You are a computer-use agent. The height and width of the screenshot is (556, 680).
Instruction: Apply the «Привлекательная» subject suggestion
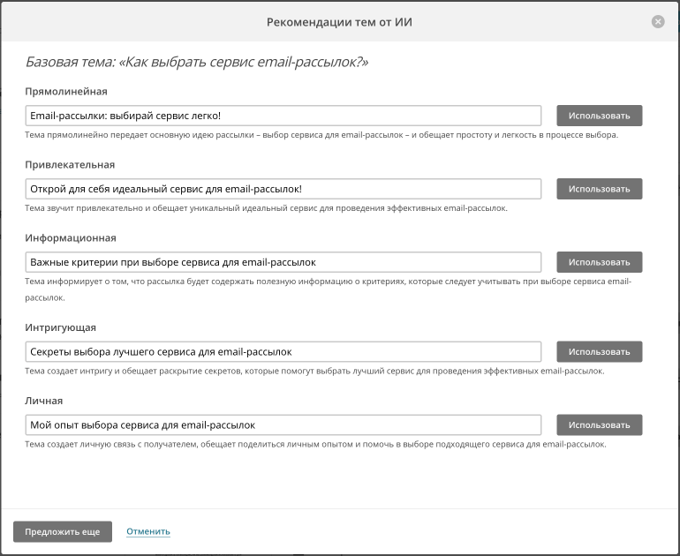(x=599, y=189)
